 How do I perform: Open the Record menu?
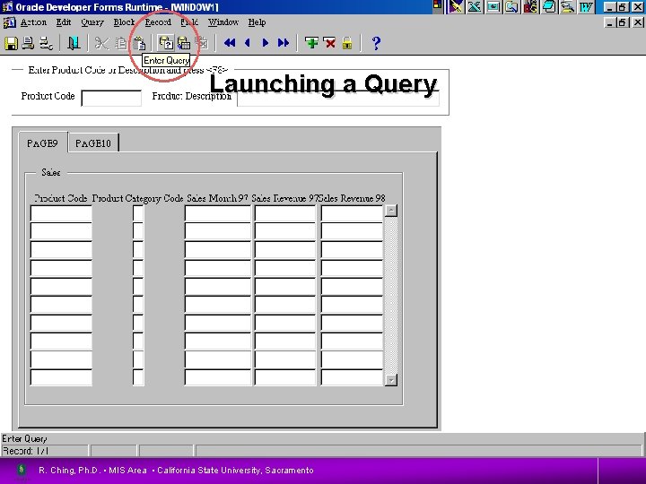158,22
